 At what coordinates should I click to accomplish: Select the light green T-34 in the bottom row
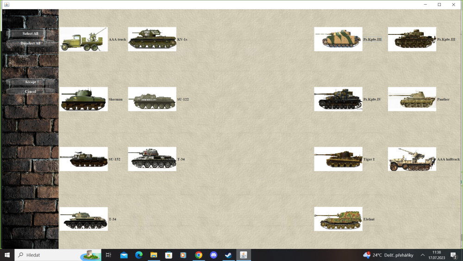83,219
